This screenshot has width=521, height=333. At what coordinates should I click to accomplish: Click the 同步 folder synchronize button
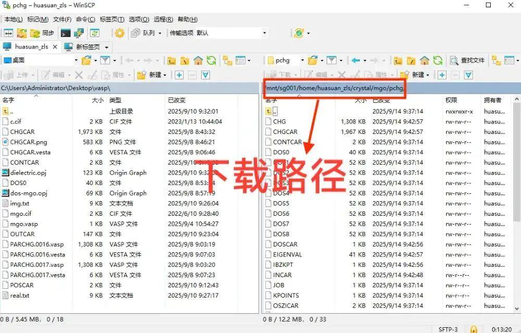pos(42,33)
